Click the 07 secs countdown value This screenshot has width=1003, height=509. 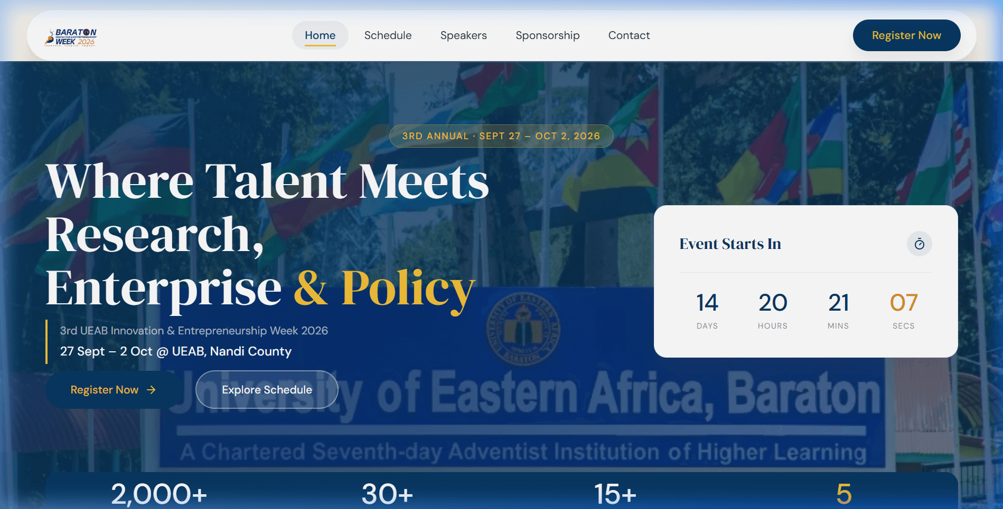[x=904, y=303]
